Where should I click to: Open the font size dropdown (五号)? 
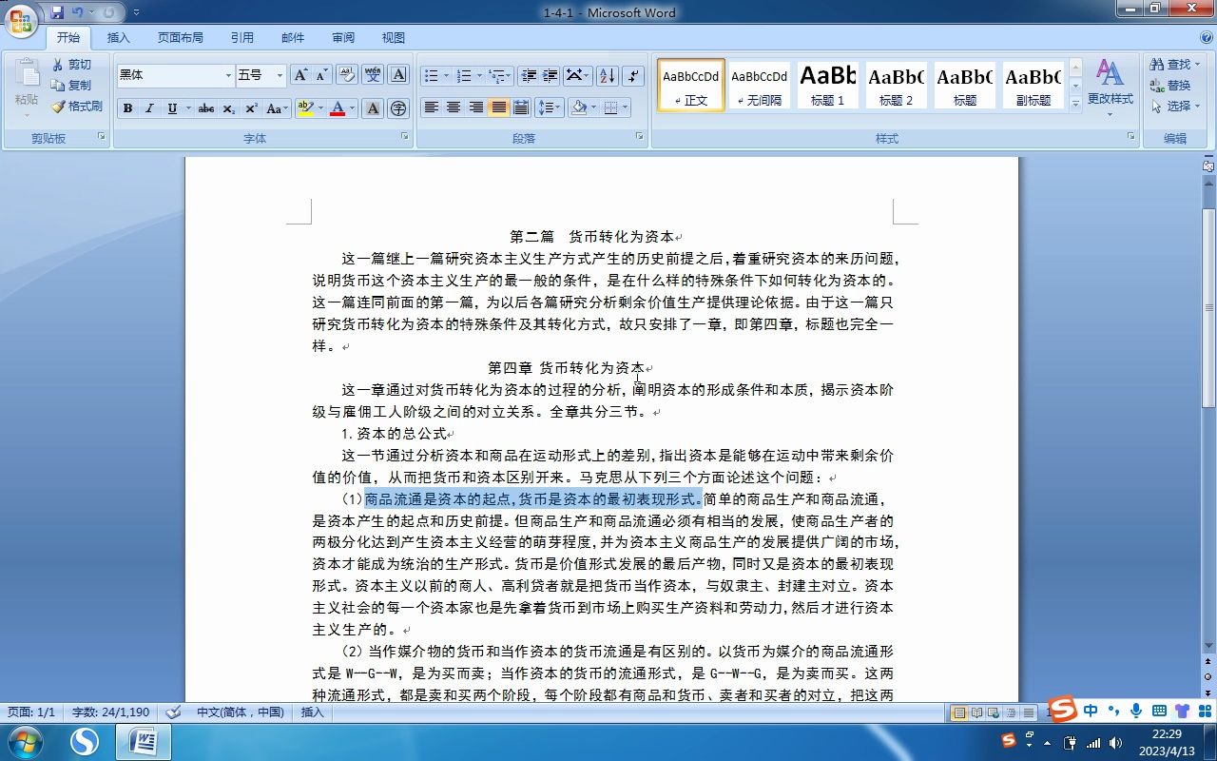[x=280, y=75]
